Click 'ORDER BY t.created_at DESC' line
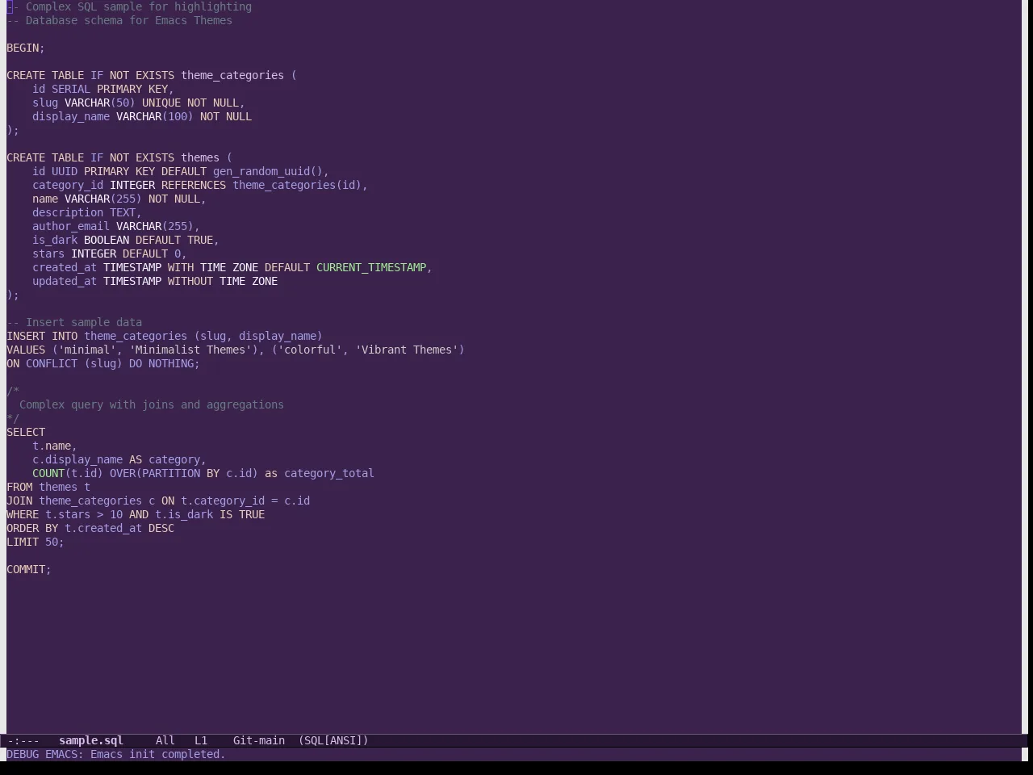This screenshot has width=1033, height=775. [x=90, y=528]
